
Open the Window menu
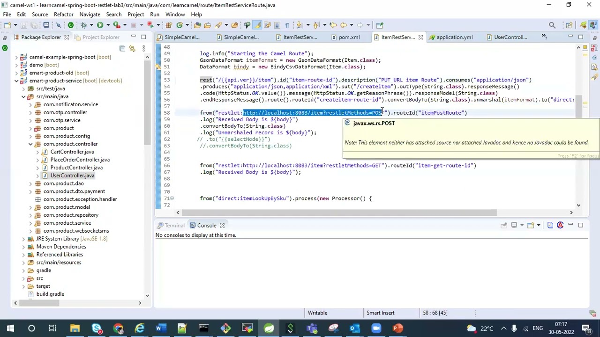point(175,15)
